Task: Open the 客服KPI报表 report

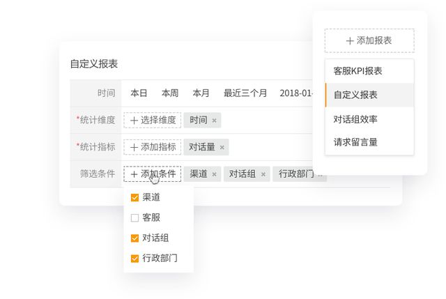Action: [x=369, y=71]
